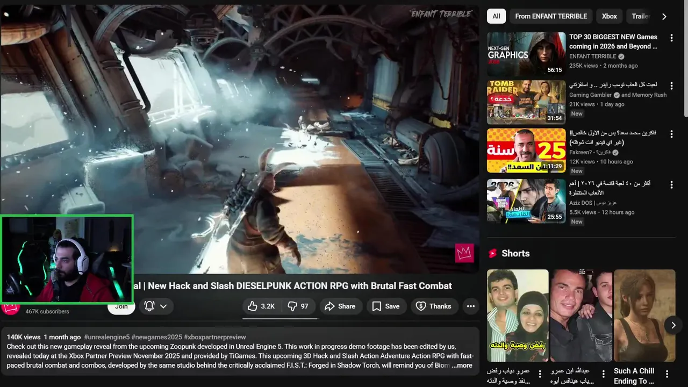688x387 pixels.
Task: Click the Share arrow button
Action: pos(341,306)
